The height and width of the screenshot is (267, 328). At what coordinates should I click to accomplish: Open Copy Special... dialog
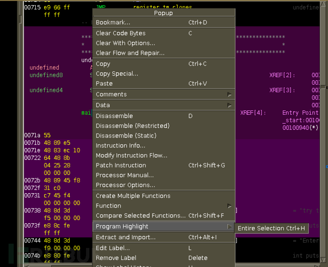117,74
